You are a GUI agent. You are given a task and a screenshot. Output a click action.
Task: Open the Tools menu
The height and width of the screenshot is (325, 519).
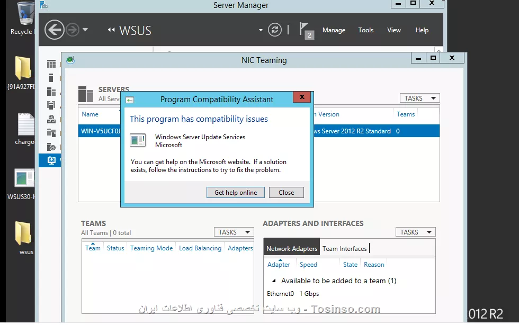(x=366, y=30)
